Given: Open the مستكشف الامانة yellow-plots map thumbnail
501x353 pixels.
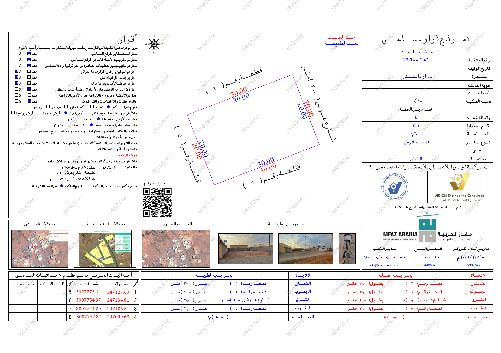Looking at the screenshot, I should pyautogui.click(x=105, y=249).
